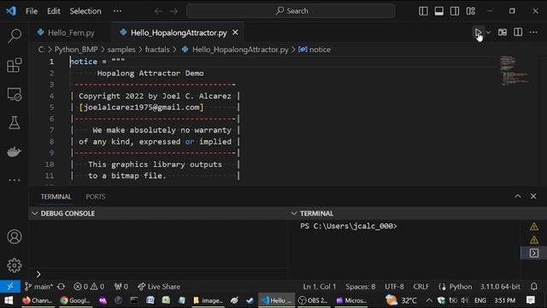The width and height of the screenshot is (547, 308).
Task: Open the Manage settings gear
Action: pyautogui.click(x=15, y=265)
